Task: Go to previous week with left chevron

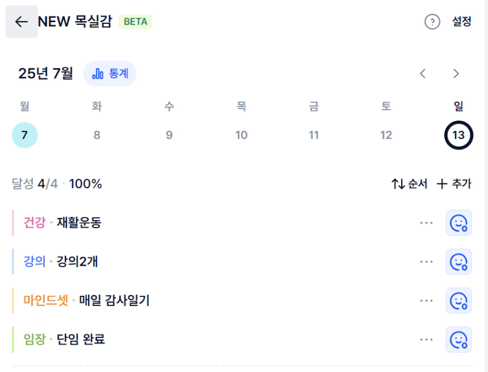Action: pos(423,73)
